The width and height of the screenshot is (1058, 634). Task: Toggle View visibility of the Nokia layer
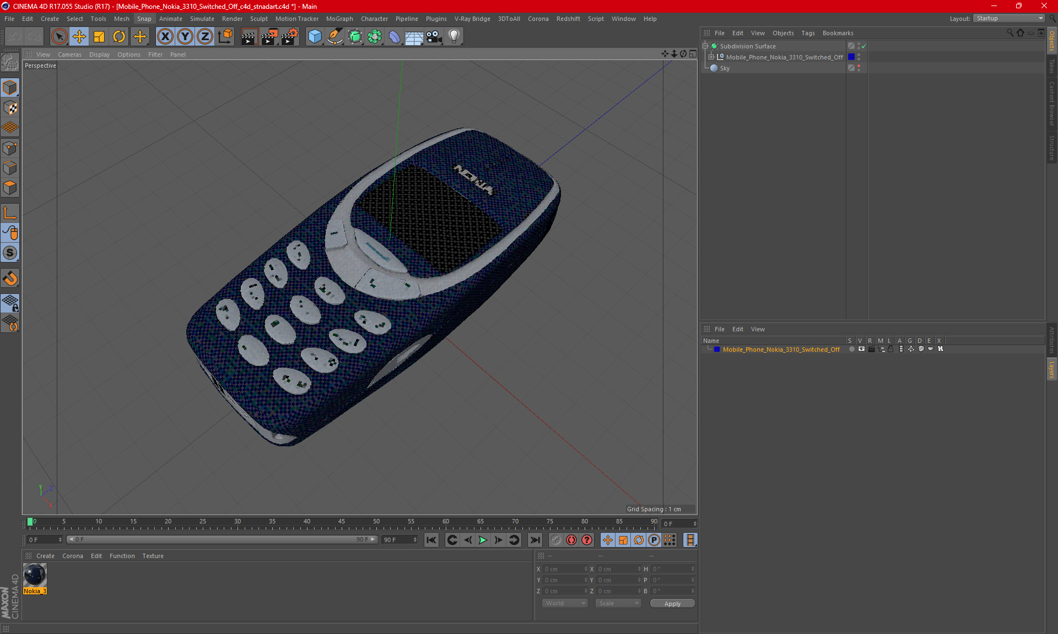(x=861, y=349)
